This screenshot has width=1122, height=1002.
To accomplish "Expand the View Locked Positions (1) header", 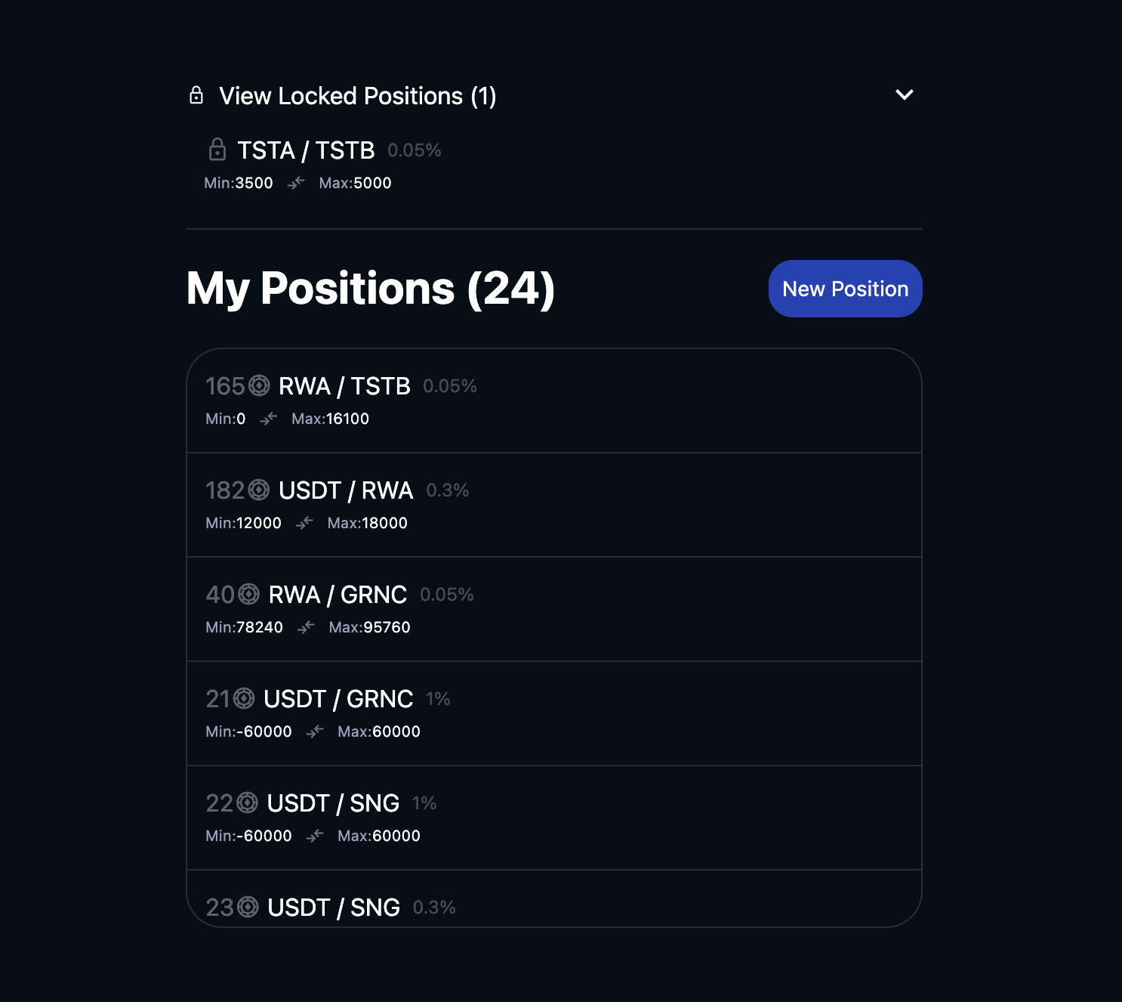I will click(357, 96).
